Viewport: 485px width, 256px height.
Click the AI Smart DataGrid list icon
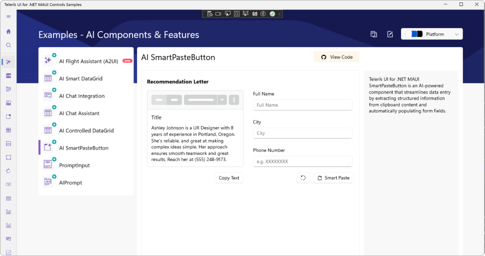48,78
